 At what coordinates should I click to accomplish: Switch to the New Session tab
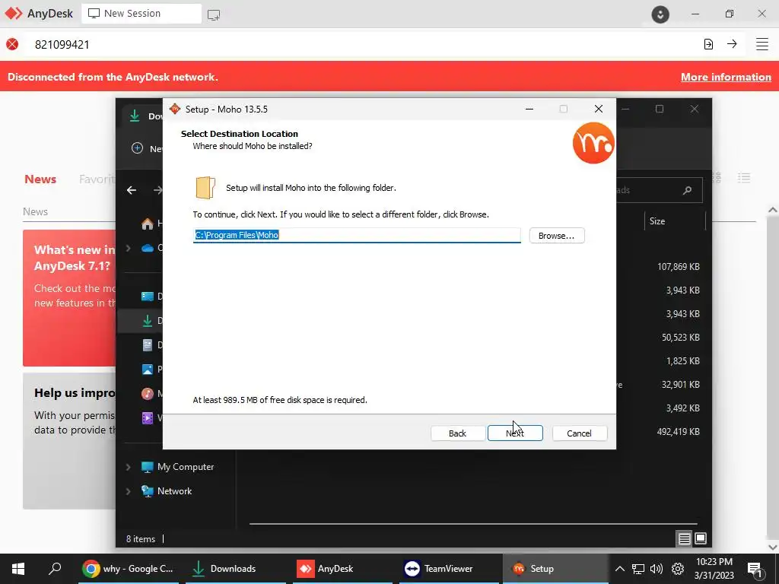[141, 14]
